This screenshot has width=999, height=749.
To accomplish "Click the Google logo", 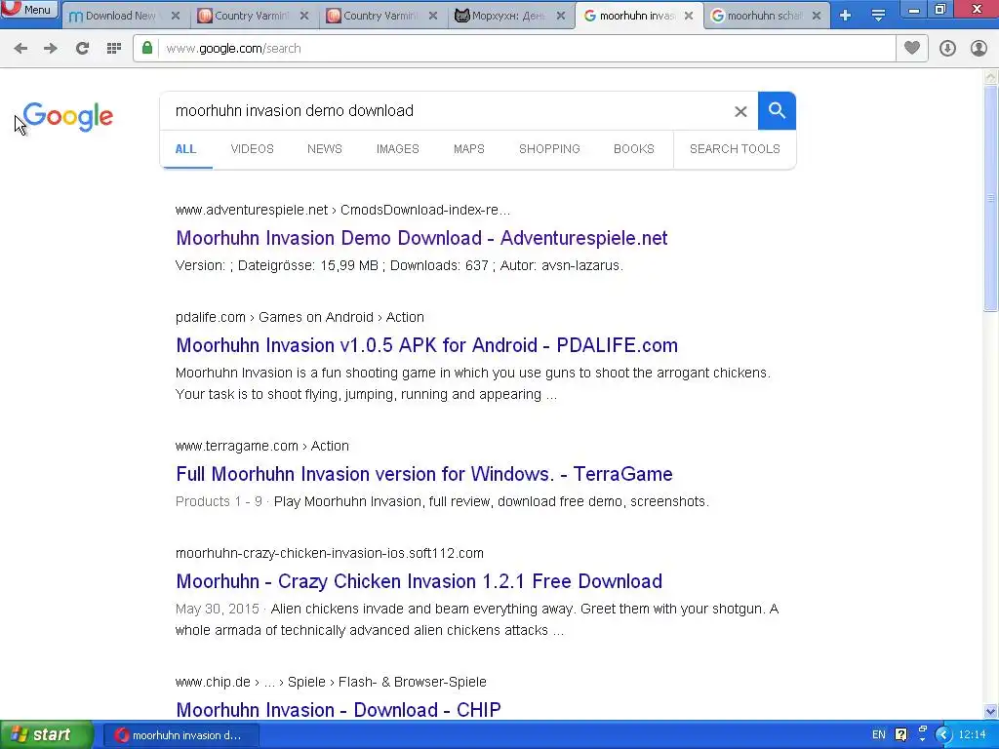I will click(68, 117).
